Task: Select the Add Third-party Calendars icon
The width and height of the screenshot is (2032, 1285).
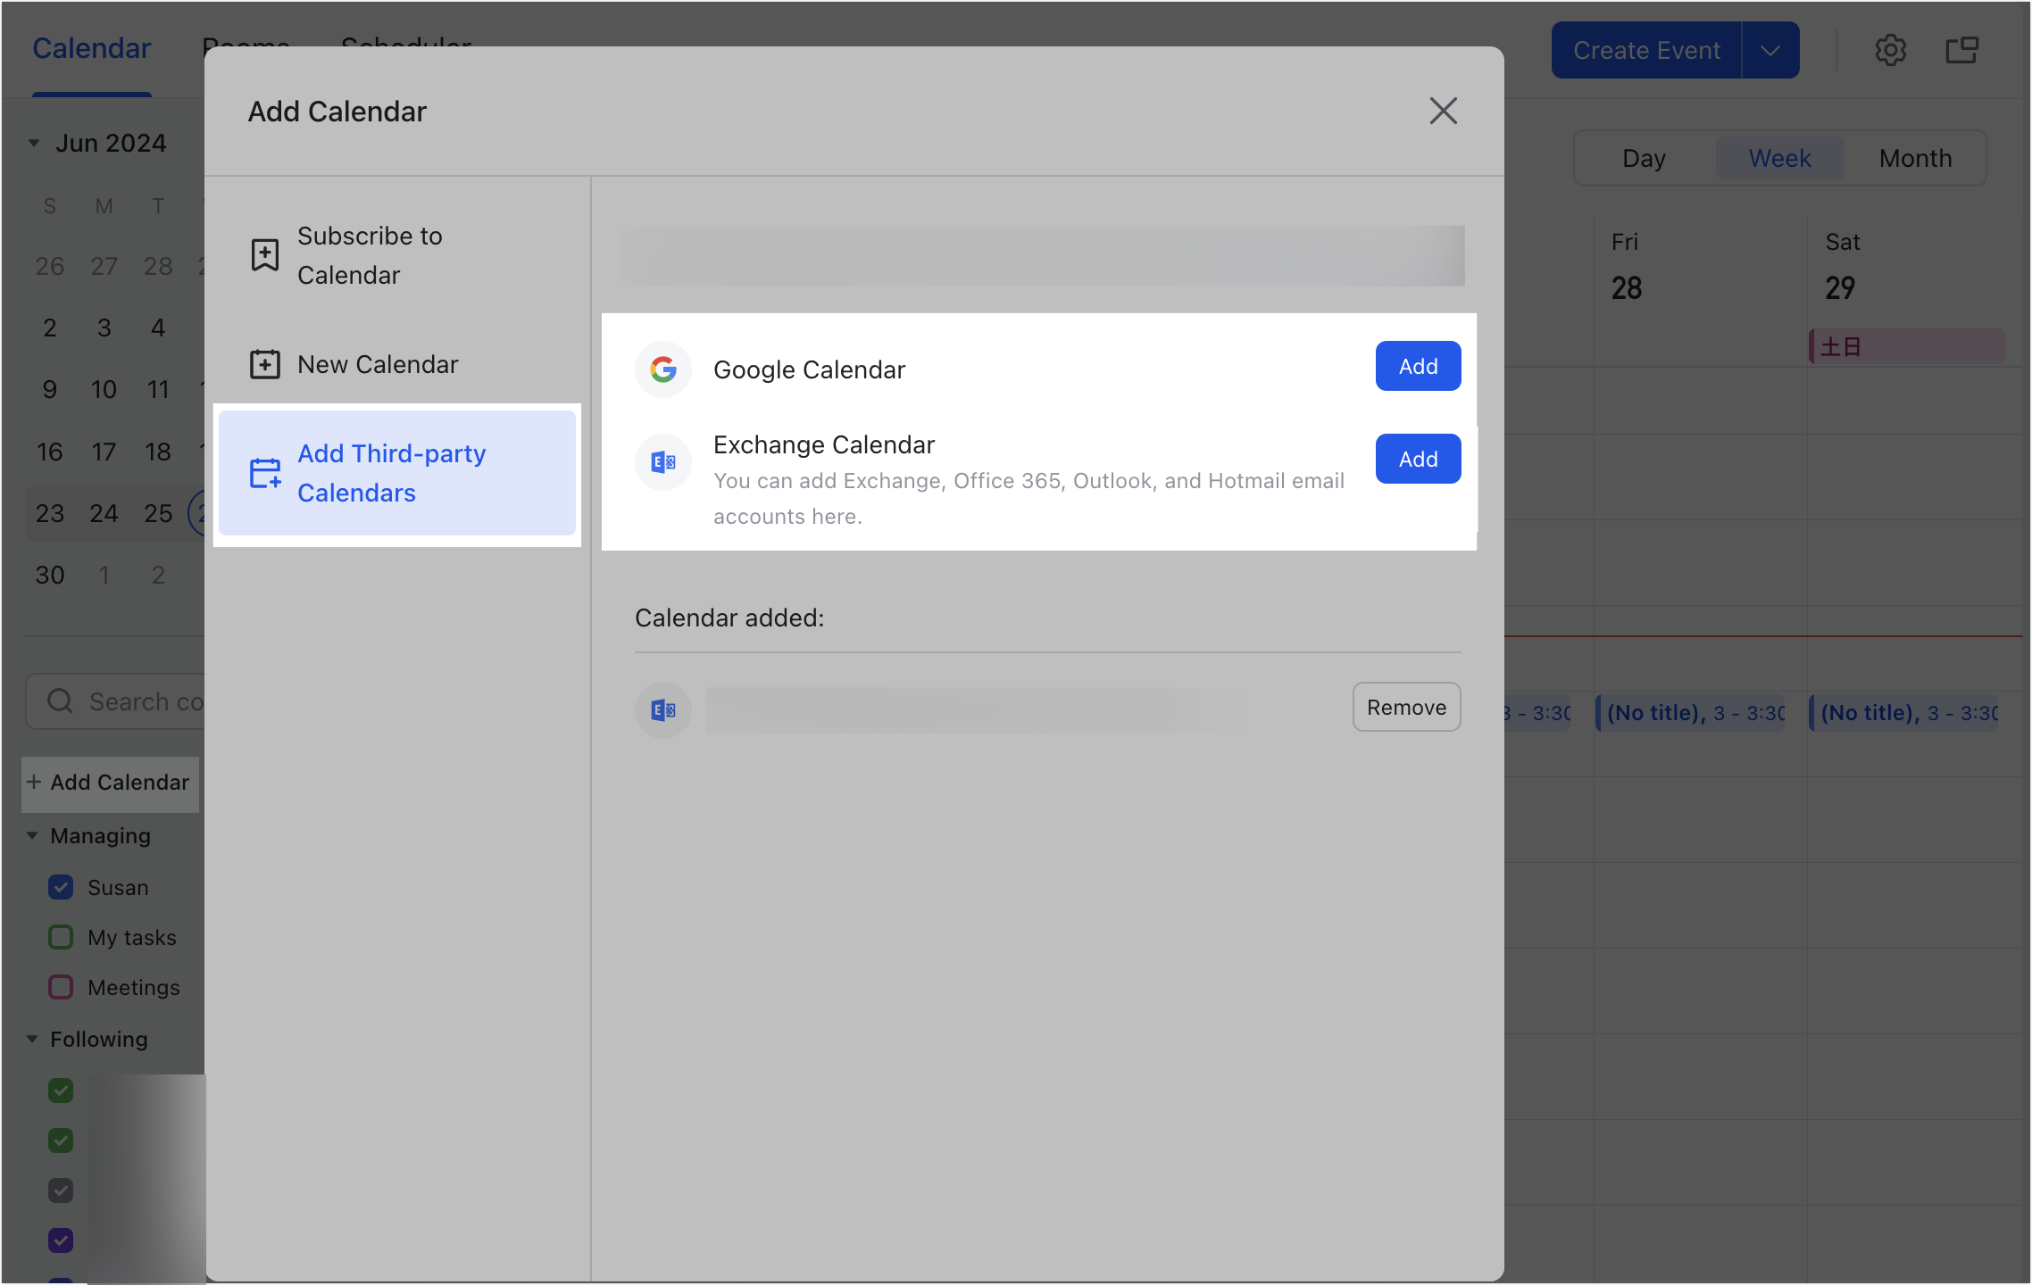Action: (264, 473)
